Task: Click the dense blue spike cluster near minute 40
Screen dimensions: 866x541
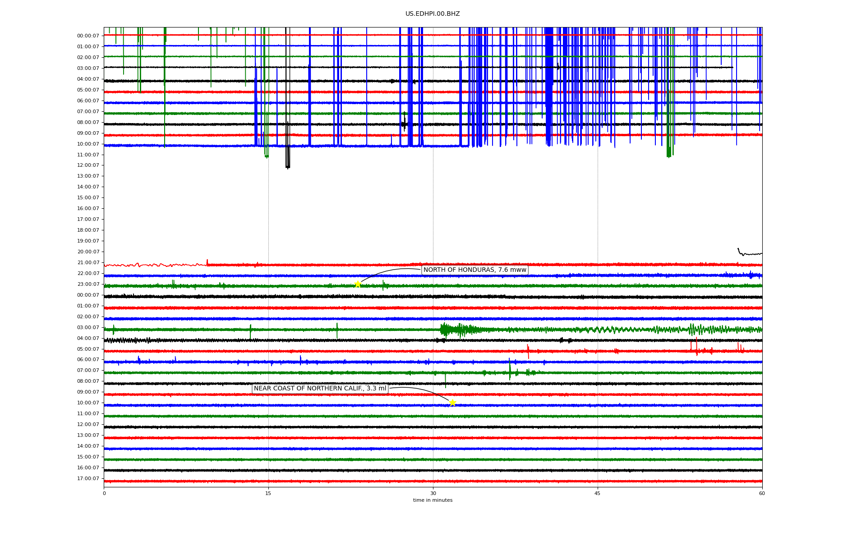Action: click(548, 90)
